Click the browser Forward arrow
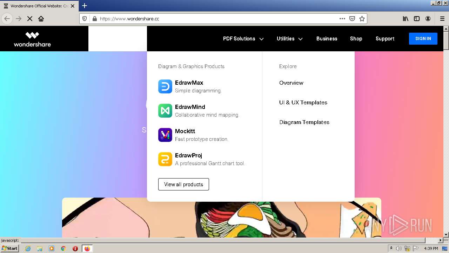The image size is (449, 253). [19, 19]
